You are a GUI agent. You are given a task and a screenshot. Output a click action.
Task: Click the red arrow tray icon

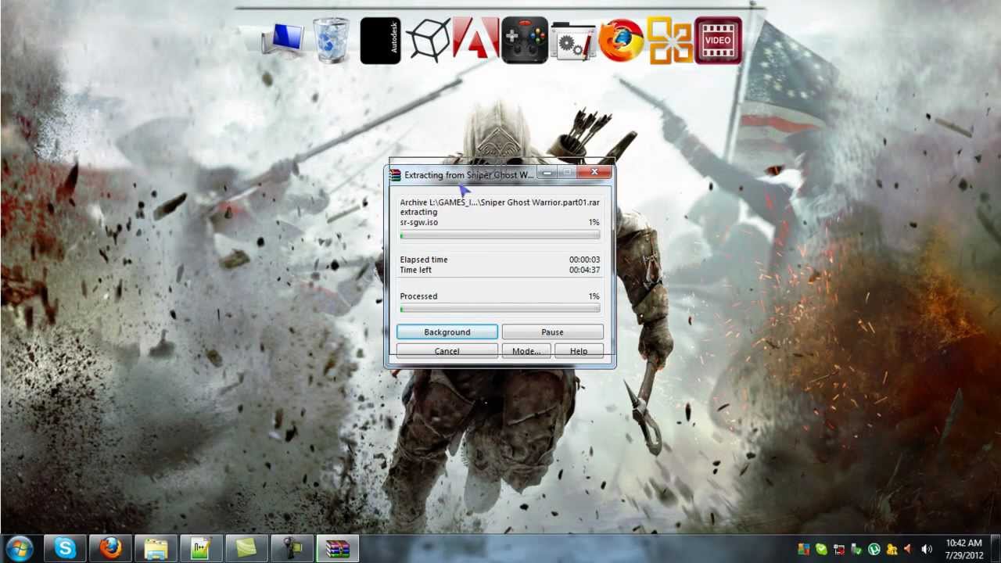click(909, 550)
